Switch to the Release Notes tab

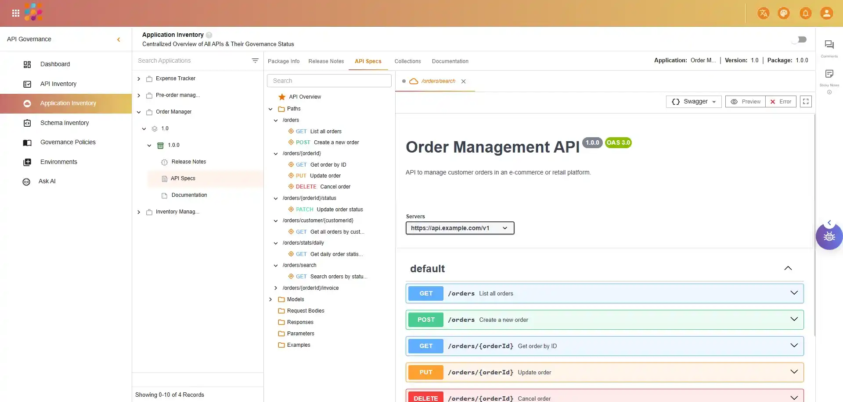(326, 61)
